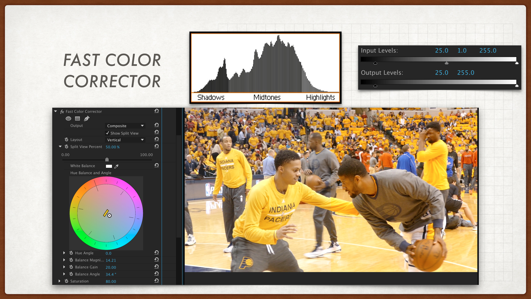This screenshot has height=299, width=531.
Task: Open the Output Composite dropdown
Action: (x=125, y=126)
